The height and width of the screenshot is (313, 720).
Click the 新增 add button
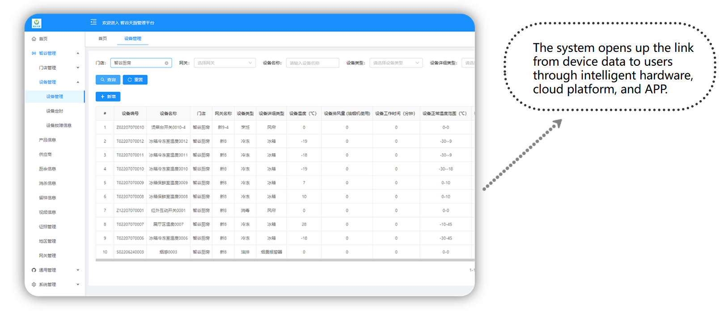point(108,97)
